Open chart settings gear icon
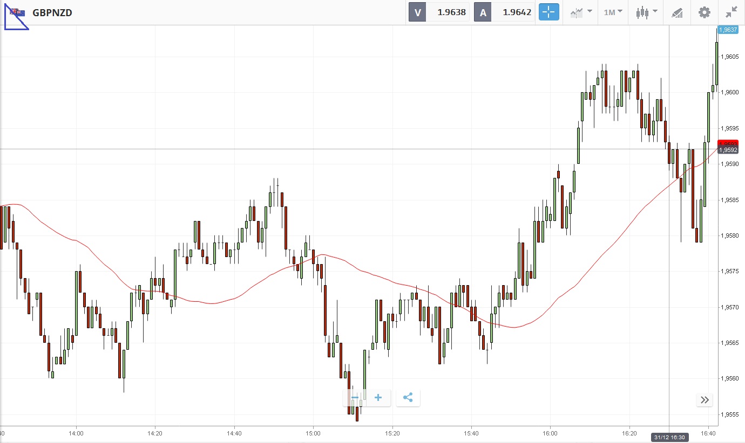Screen dimensions: 745x443 [704, 12]
